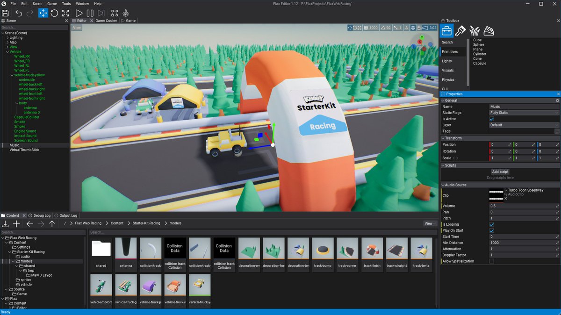
Task: Click the build nodes toolbar icon
Action: click(x=115, y=13)
